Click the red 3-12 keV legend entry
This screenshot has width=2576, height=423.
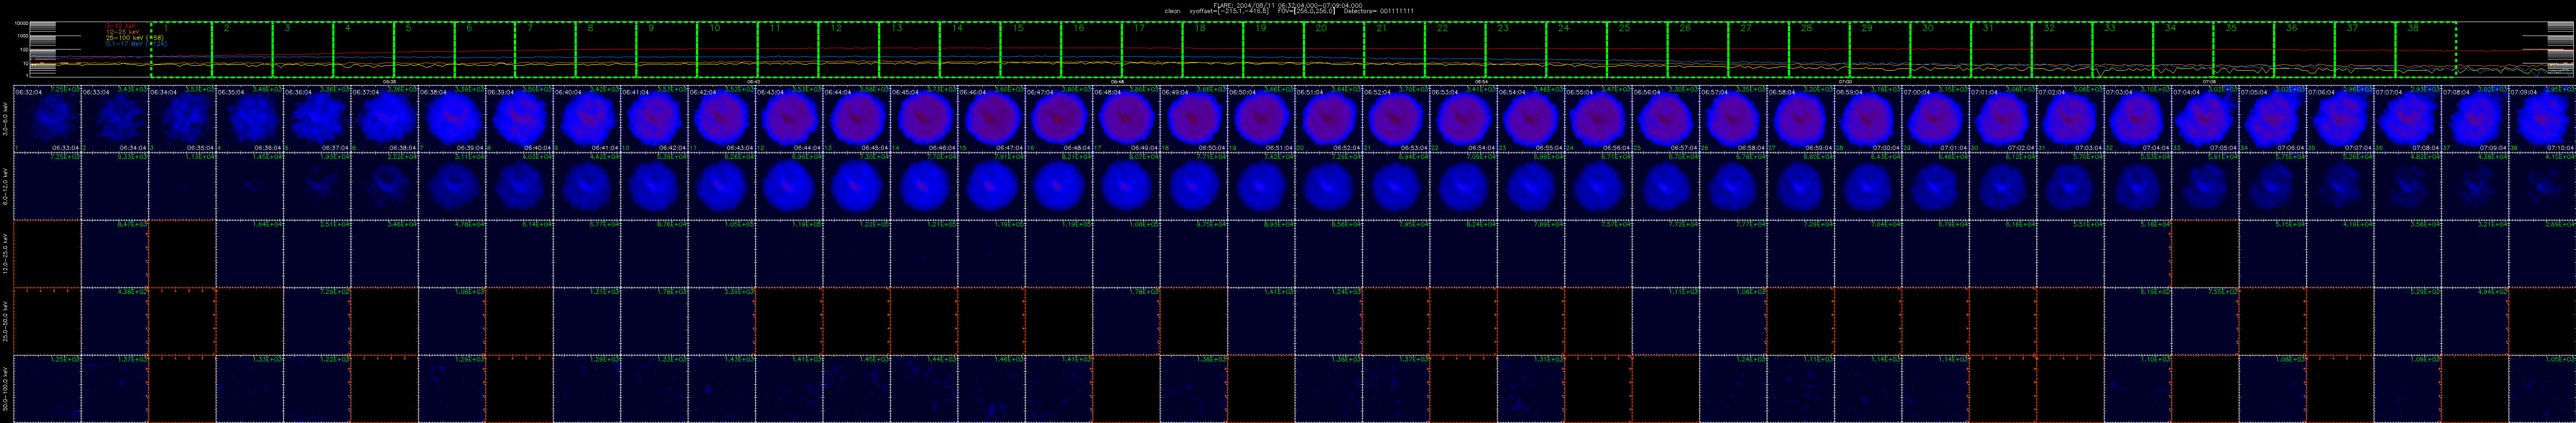122,25
